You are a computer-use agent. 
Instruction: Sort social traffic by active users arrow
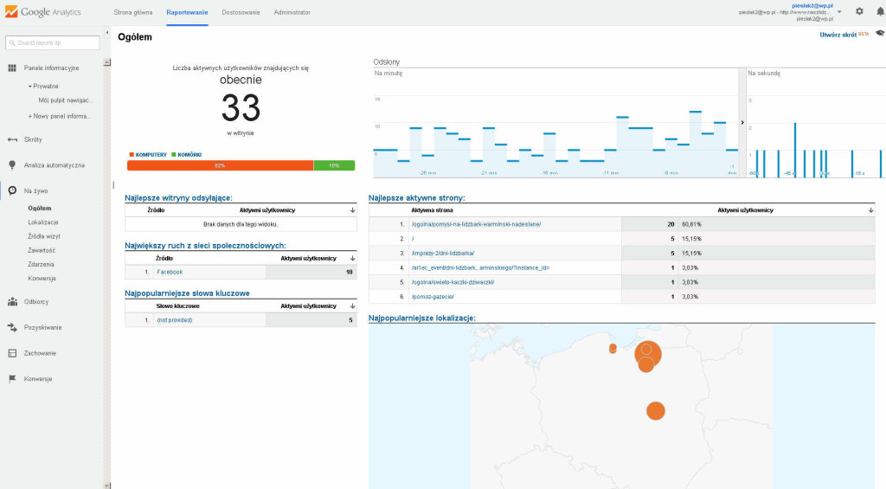pyautogui.click(x=353, y=259)
